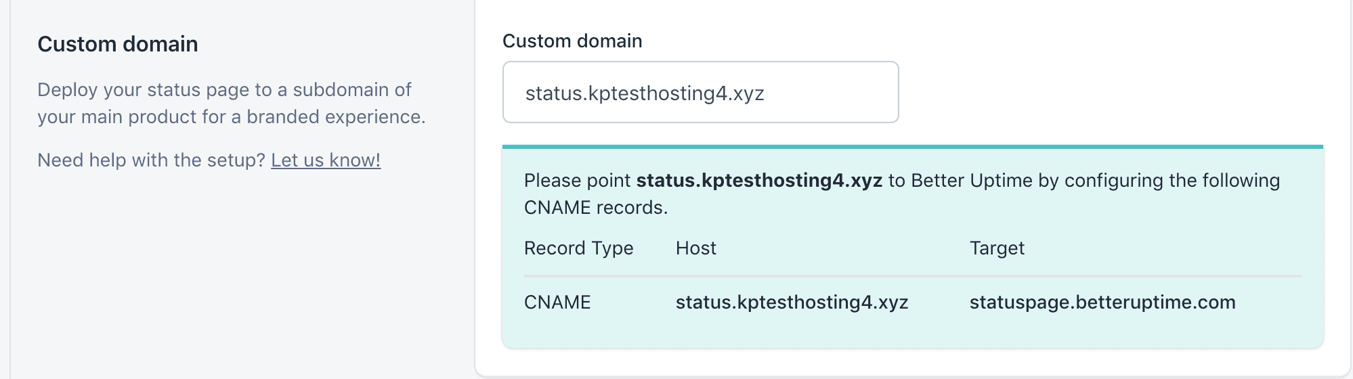Click the 'Record Type' column header
Screen dimensions: 1353x379
578,248
